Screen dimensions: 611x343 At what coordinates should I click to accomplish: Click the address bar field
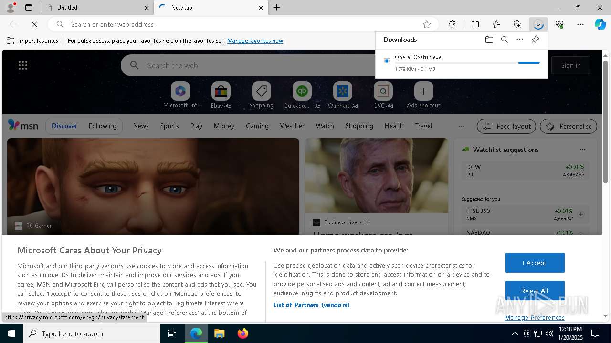[242, 24]
